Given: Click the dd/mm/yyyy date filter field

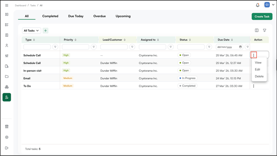Looking at the screenshot, I should [x=229, y=47].
